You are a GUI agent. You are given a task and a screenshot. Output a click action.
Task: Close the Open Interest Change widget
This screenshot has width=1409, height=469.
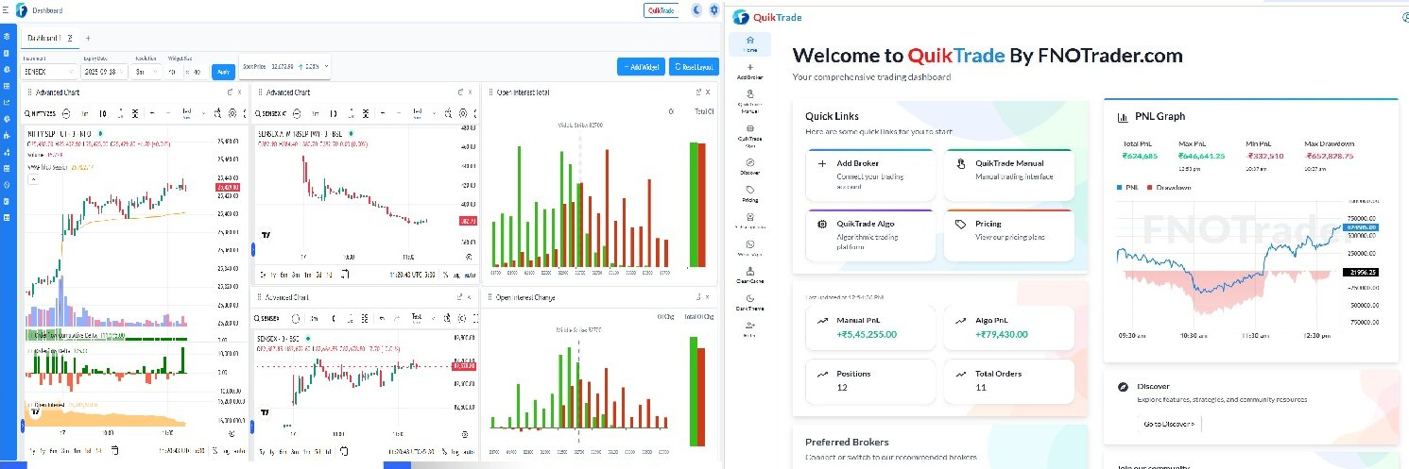(708, 297)
